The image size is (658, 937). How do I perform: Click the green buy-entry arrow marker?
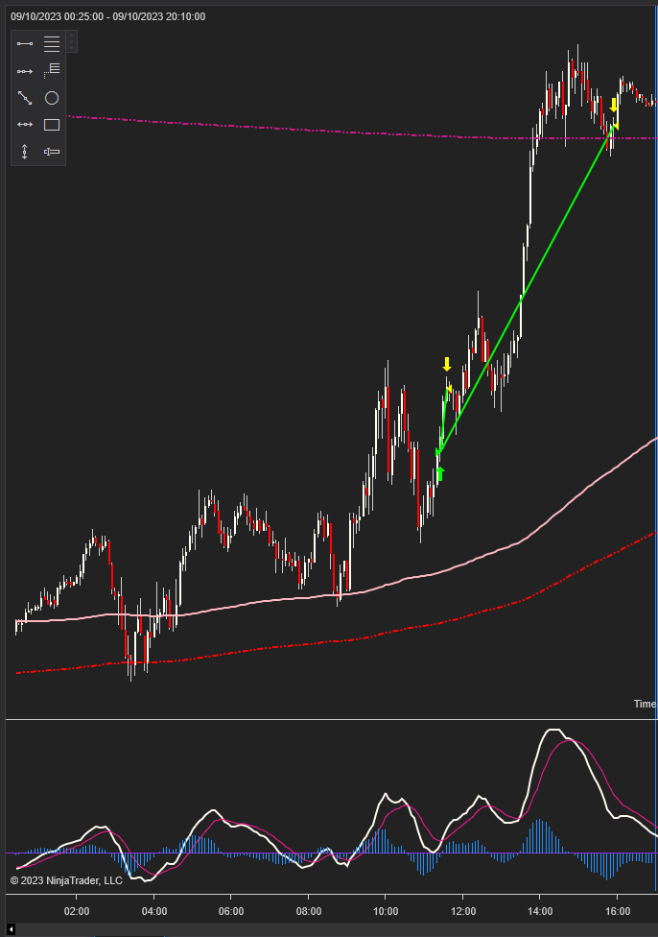(x=440, y=474)
